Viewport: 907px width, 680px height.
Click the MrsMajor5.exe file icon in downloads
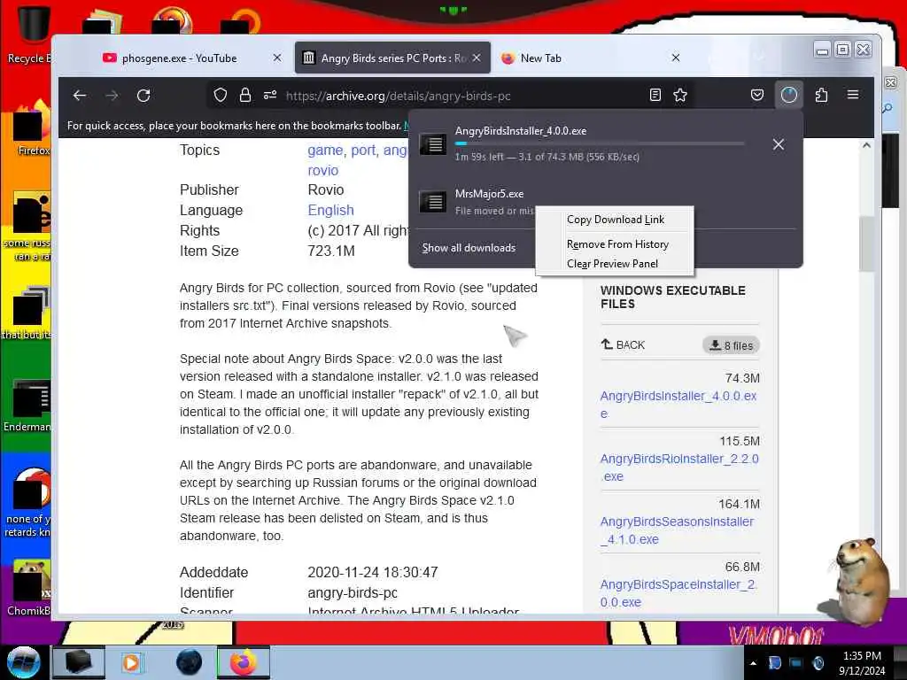432,202
